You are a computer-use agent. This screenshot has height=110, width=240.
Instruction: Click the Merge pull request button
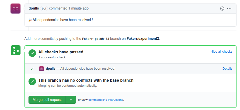tap(47, 100)
